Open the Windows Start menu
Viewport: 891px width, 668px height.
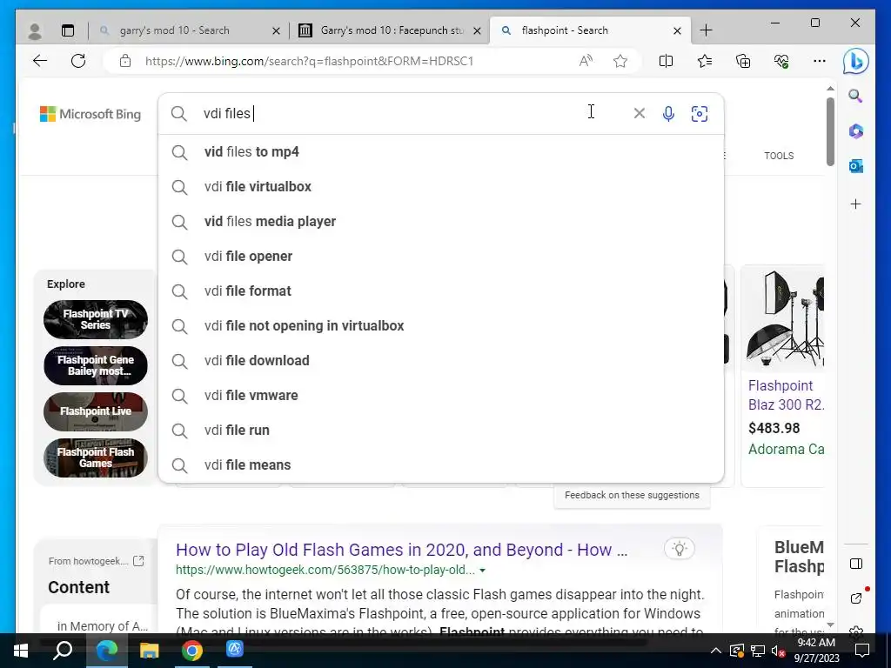(21, 651)
